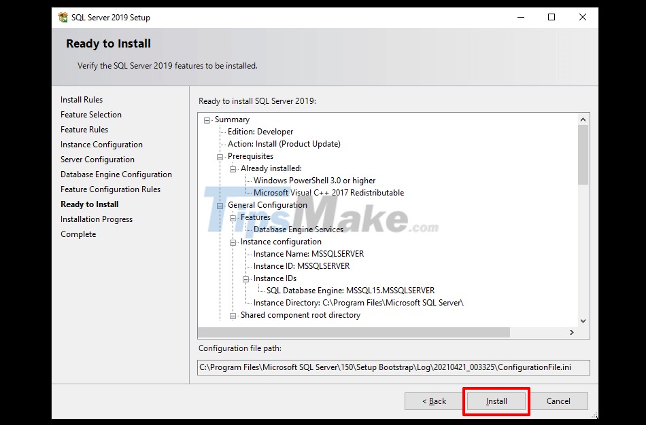Click the vertical scrollbar thumb in the summary
The height and width of the screenshot is (425, 646).
[583, 155]
